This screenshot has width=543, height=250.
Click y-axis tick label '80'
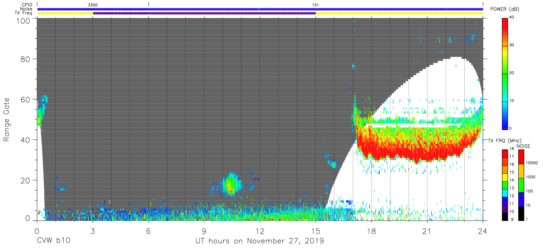pos(26,60)
